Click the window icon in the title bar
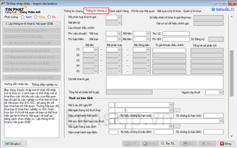Image resolution: width=237 pixels, height=148 pixels. click(x=3, y=3)
